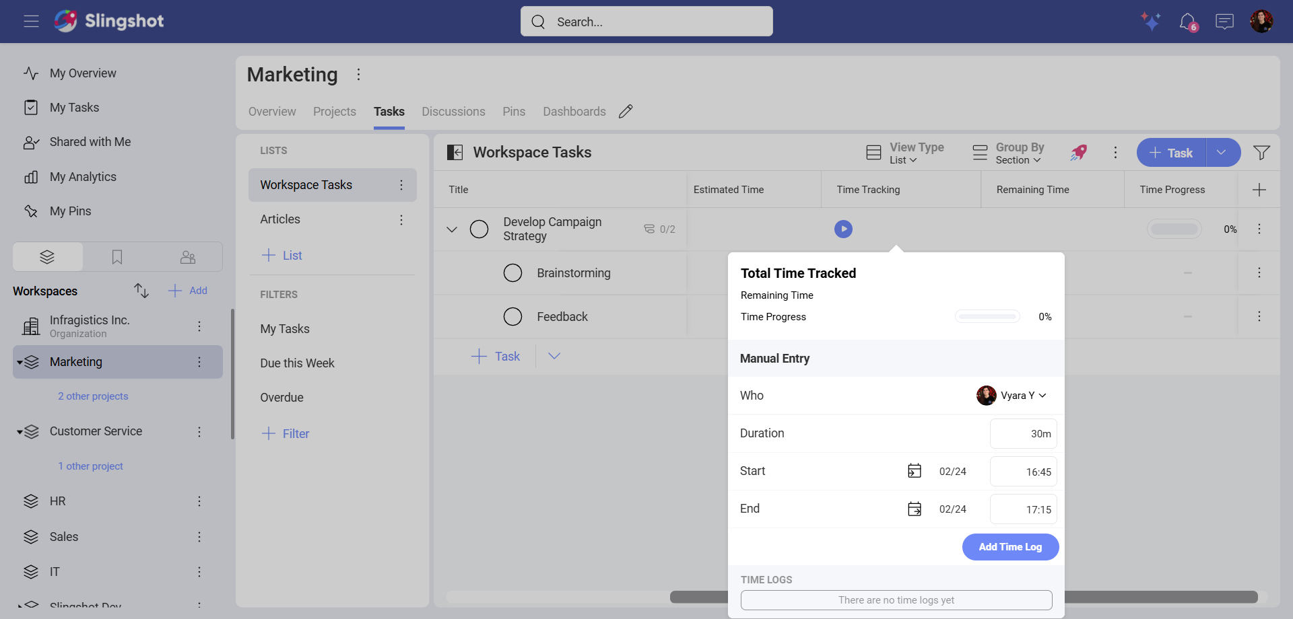
Task: Click Time Progress bar in popup
Action: coord(987,316)
